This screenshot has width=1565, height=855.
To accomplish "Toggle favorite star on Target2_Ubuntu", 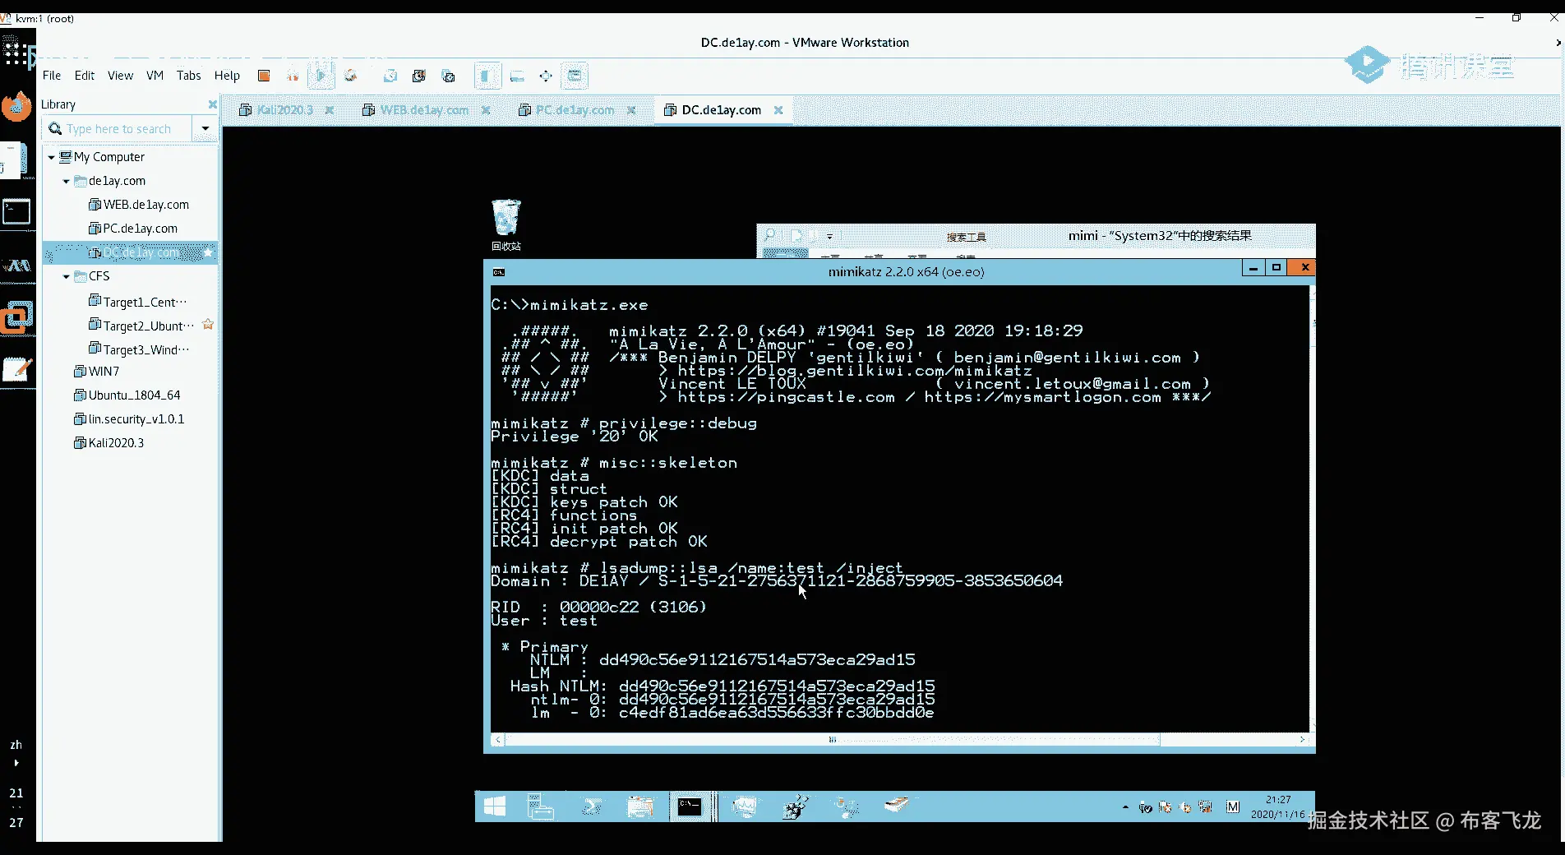I will coord(208,325).
